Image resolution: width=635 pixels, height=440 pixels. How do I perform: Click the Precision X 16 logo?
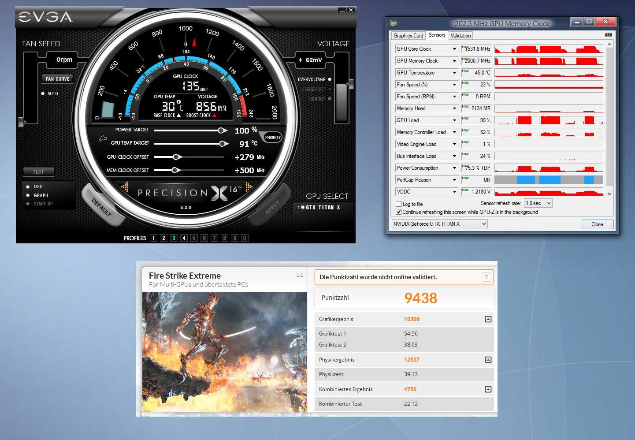[x=189, y=192]
